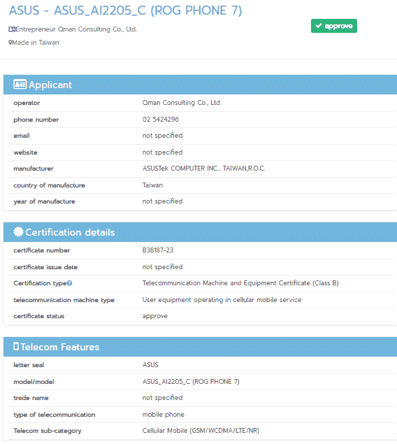Select phone number value 02 5424296
The width and height of the screenshot is (397, 444).
(161, 119)
